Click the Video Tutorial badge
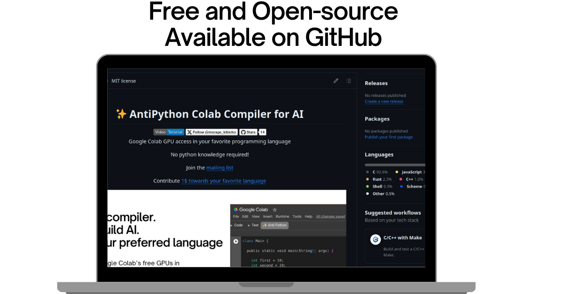Screen dimensions: 562x294 (169, 132)
